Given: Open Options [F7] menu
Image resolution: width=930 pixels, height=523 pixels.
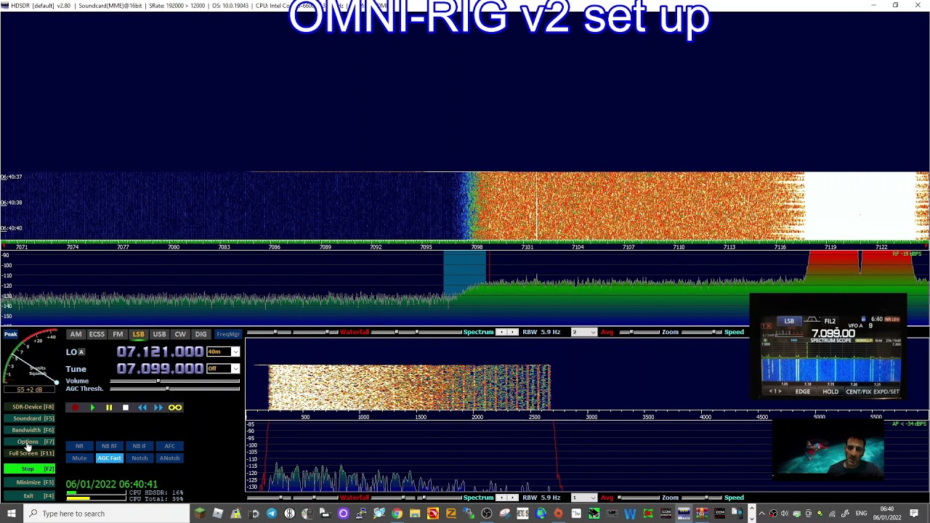Looking at the screenshot, I should (29, 442).
